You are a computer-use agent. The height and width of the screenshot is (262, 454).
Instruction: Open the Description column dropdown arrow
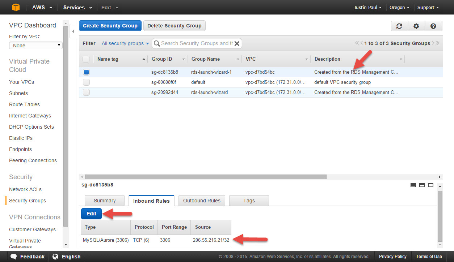(x=401, y=59)
